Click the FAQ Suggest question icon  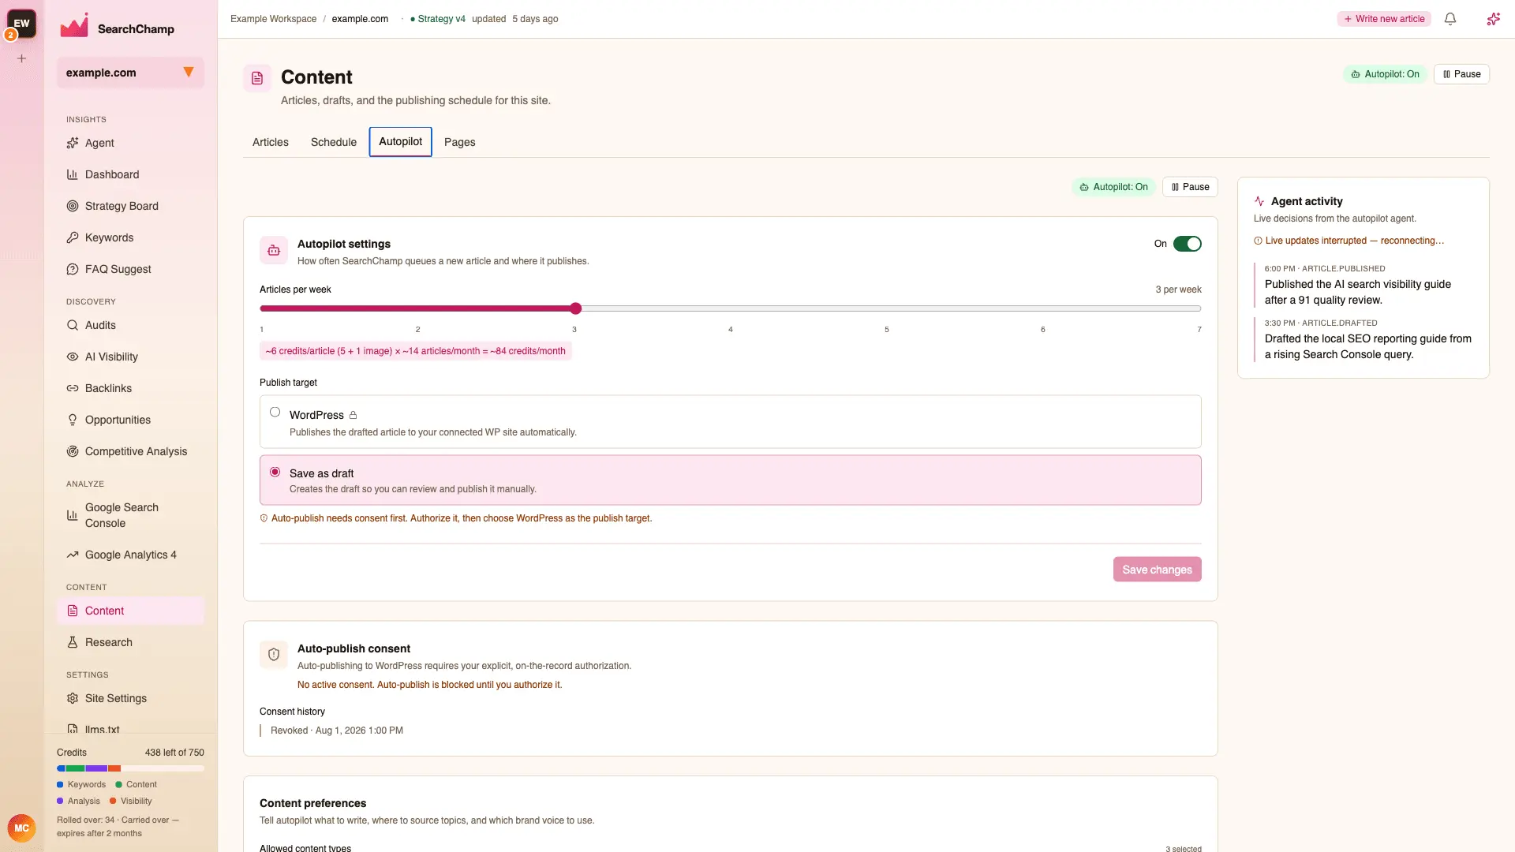coord(73,269)
